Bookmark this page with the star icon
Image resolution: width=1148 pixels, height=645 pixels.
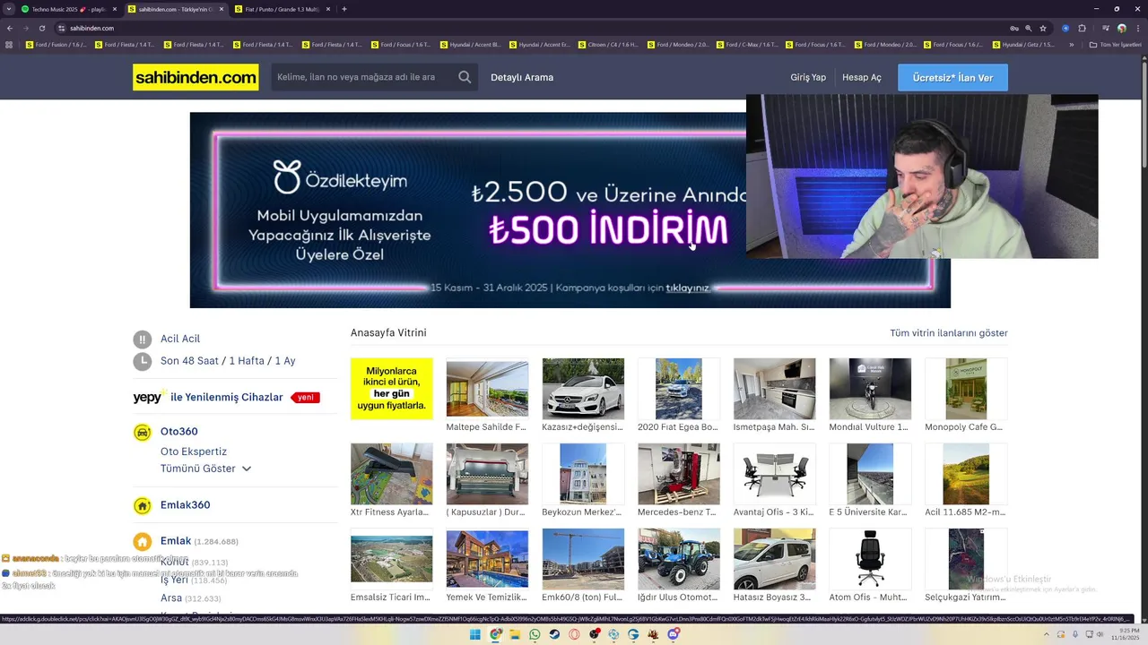coord(1043,28)
